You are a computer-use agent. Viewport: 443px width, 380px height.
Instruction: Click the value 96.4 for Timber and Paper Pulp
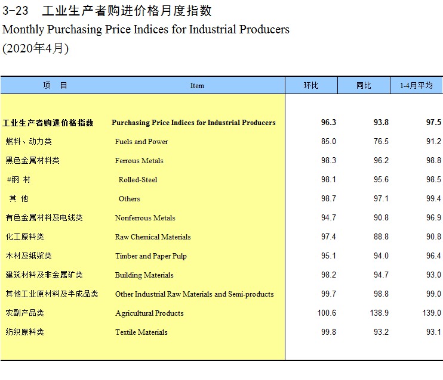coord(433,256)
